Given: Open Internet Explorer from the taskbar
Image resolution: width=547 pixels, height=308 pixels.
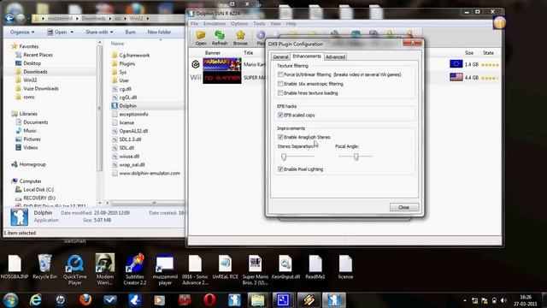Looking at the screenshot, I should [36, 300].
